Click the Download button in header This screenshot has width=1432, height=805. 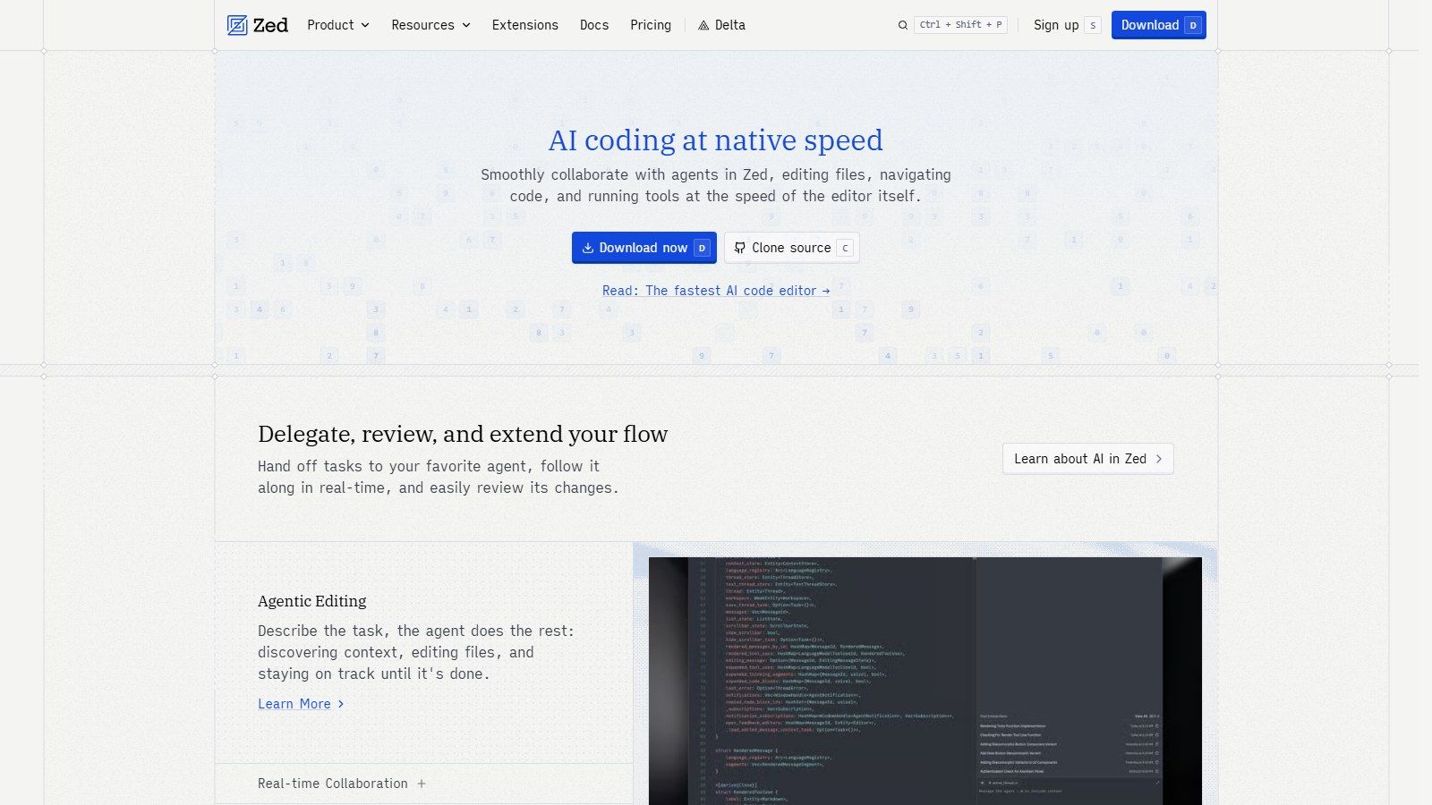pos(1158,25)
